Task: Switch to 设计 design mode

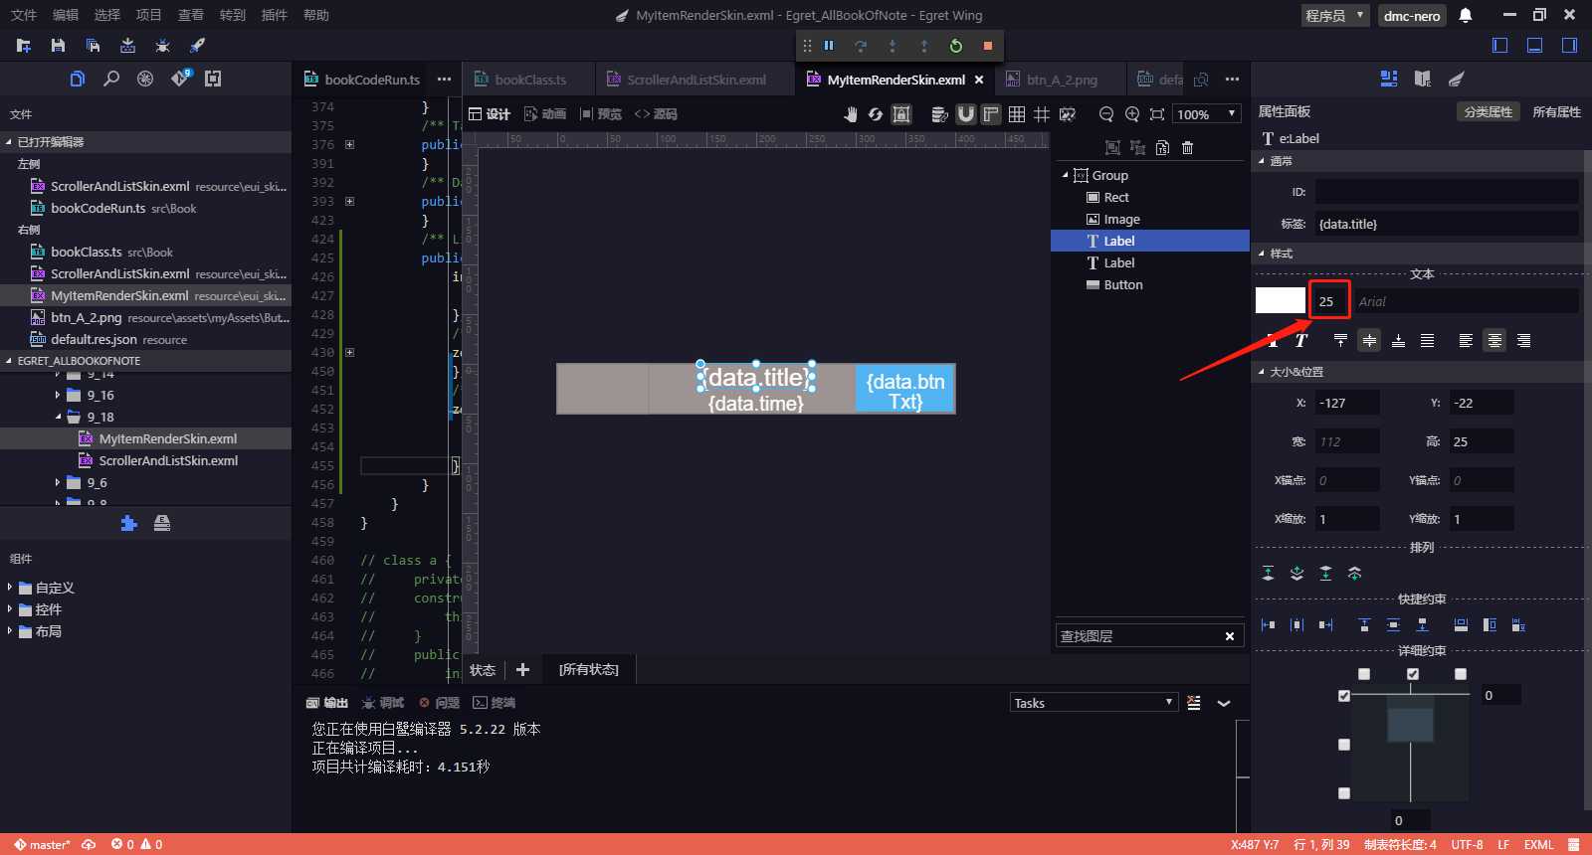Action: pyautogui.click(x=490, y=114)
